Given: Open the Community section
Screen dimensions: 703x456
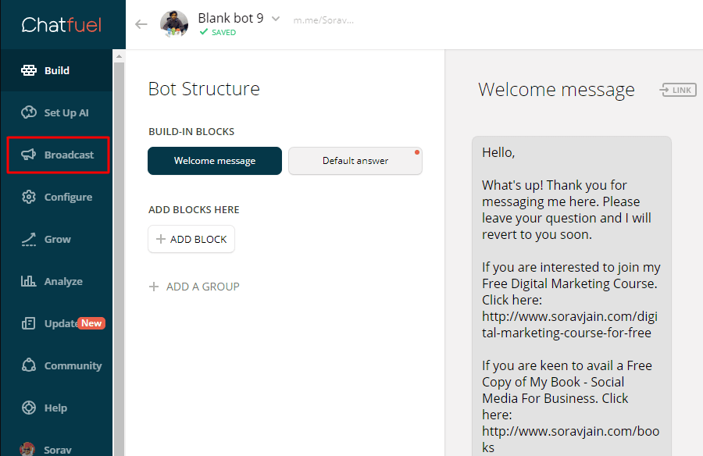Looking at the screenshot, I should (x=56, y=365).
